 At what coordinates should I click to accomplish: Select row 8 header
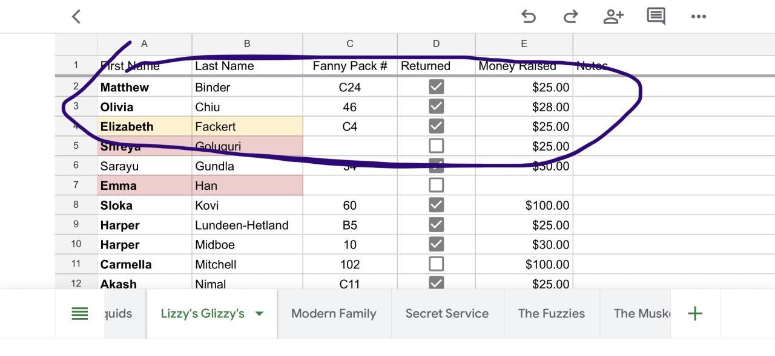pyautogui.click(x=76, y=205)
